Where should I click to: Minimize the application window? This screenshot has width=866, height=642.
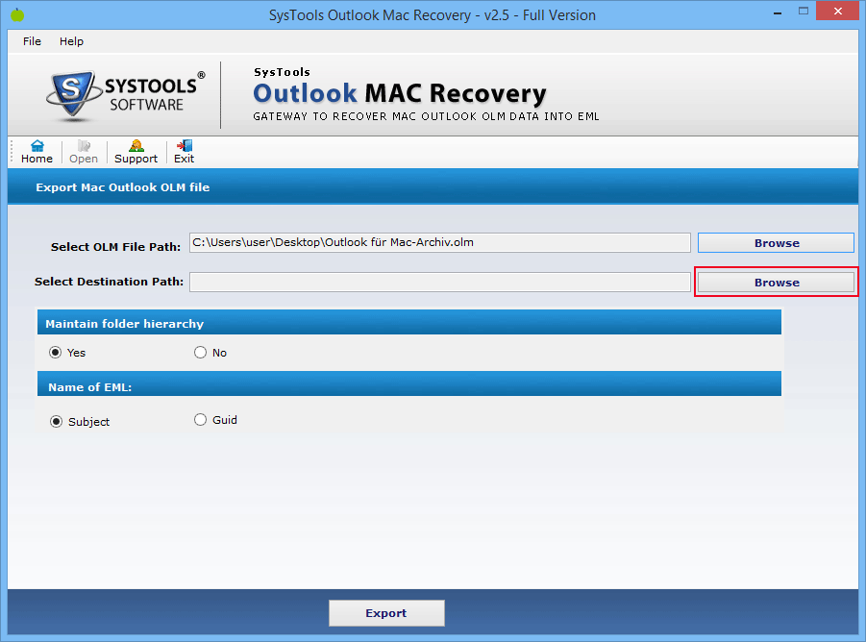click(x=778, y=12)
